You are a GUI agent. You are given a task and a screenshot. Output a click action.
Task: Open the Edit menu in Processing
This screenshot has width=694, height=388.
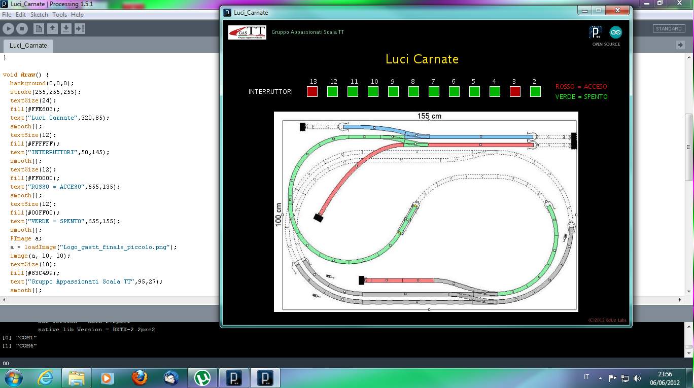[21, 15]
